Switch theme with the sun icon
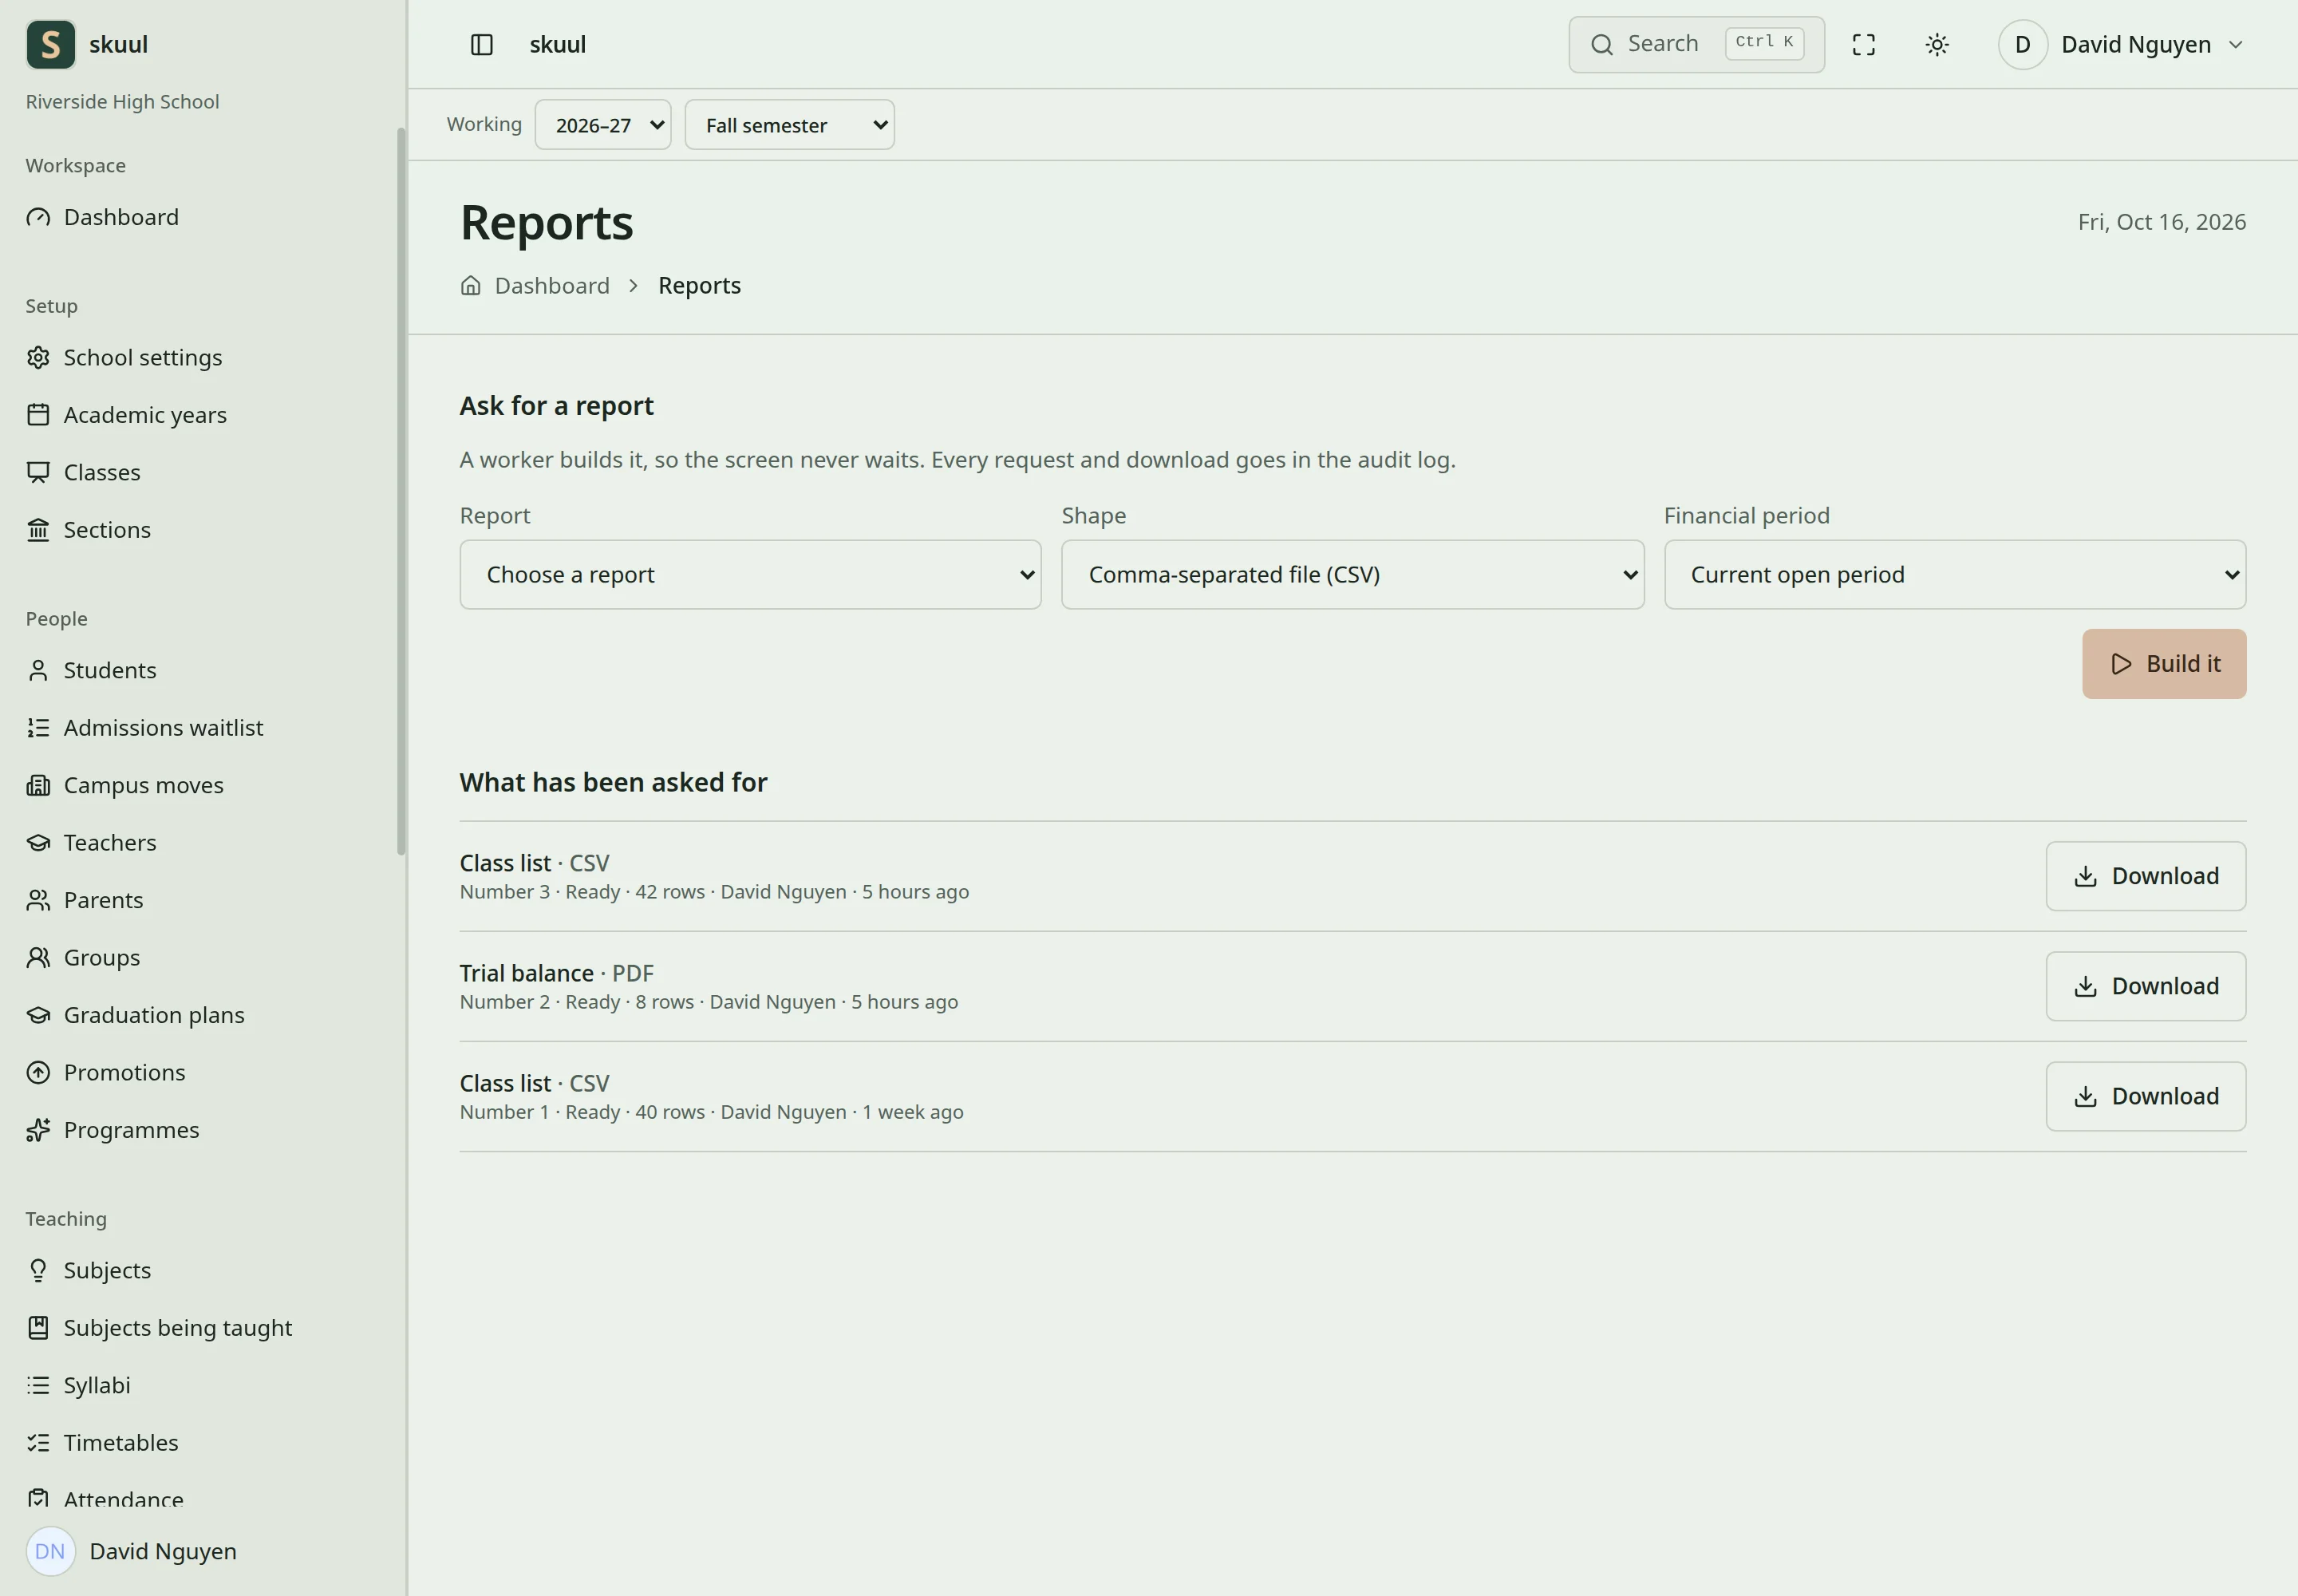The width and height of the screenshot is (2298, 1596). [1937, 44]
